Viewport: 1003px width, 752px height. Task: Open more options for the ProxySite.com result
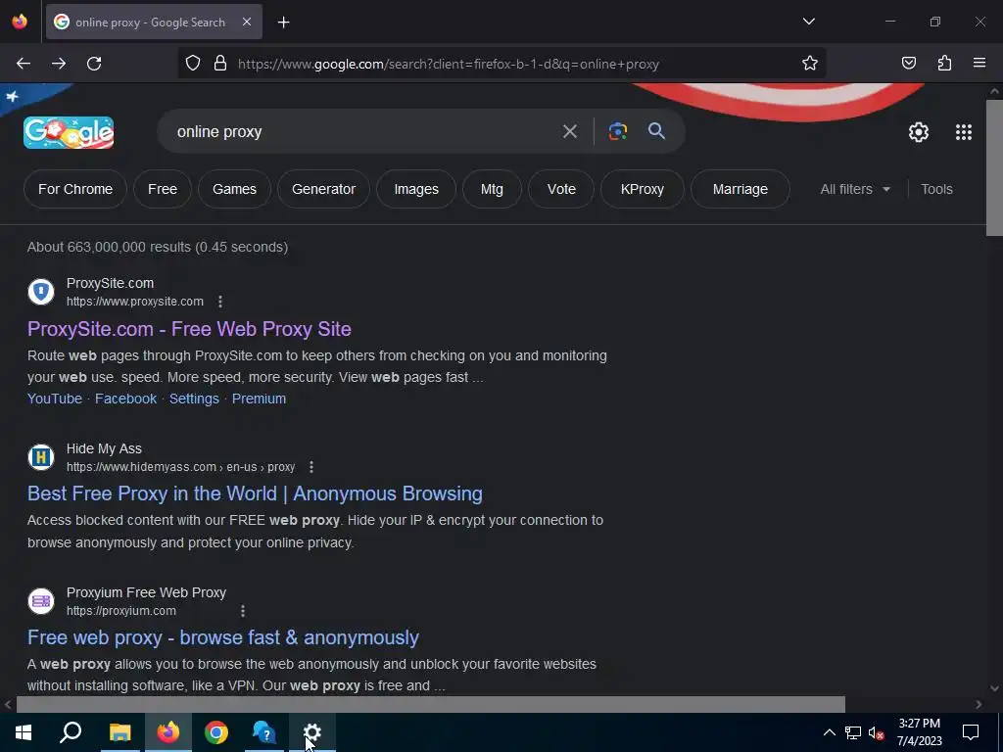pos(220,302)
